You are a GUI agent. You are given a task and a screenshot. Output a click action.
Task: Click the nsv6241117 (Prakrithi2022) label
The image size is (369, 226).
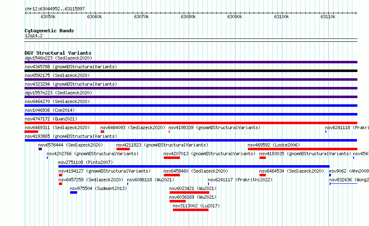point(240,180)
